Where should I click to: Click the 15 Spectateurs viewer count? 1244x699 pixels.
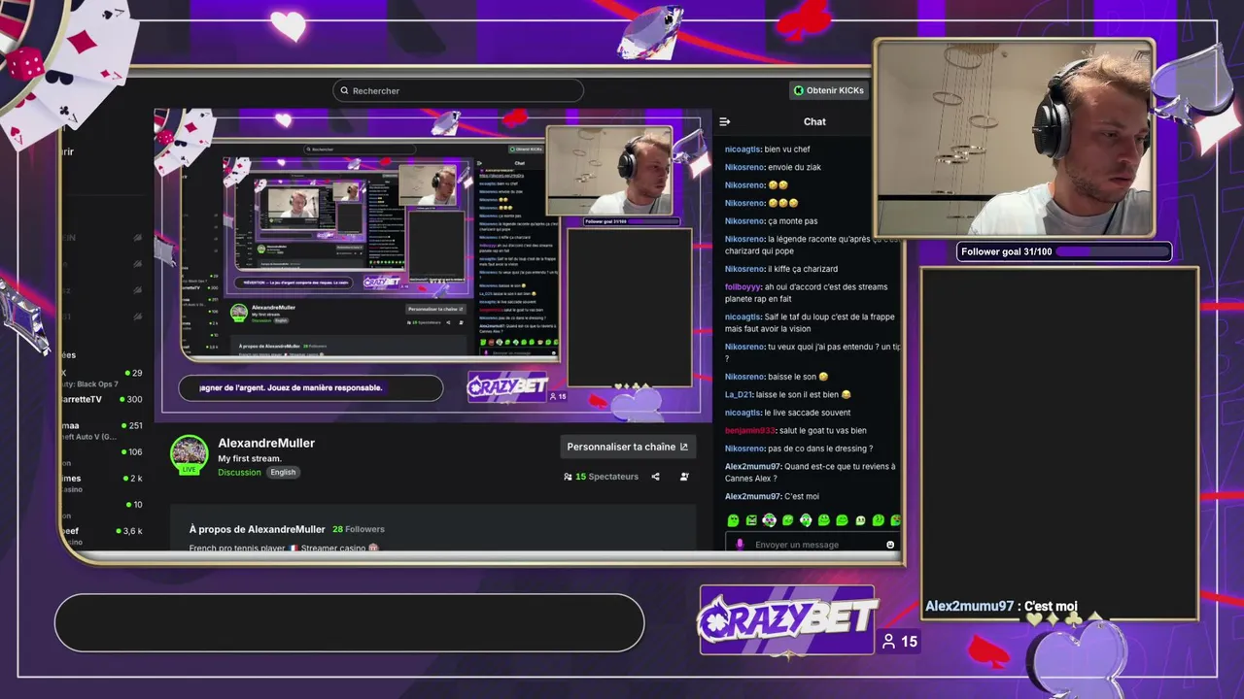601,477
